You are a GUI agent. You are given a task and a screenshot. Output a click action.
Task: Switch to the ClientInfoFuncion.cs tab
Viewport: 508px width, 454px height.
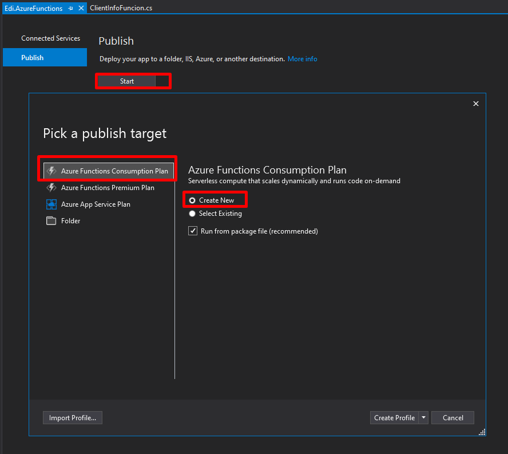(x=121, y=8)
